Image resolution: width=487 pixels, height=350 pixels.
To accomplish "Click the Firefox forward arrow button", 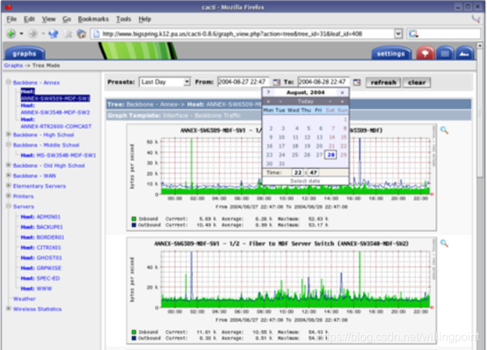I will 33,34.
